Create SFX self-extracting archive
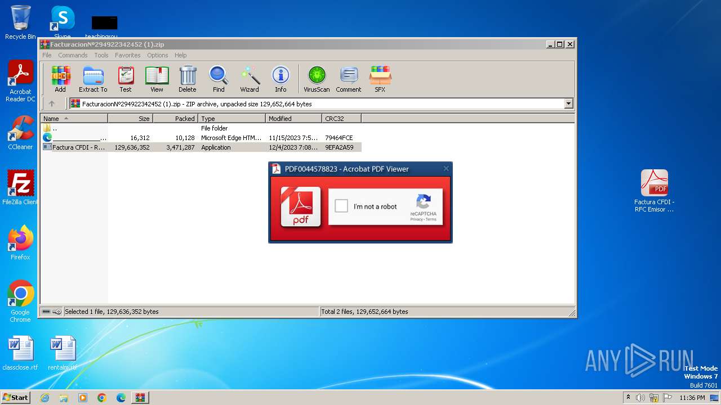 pos(380,79)
